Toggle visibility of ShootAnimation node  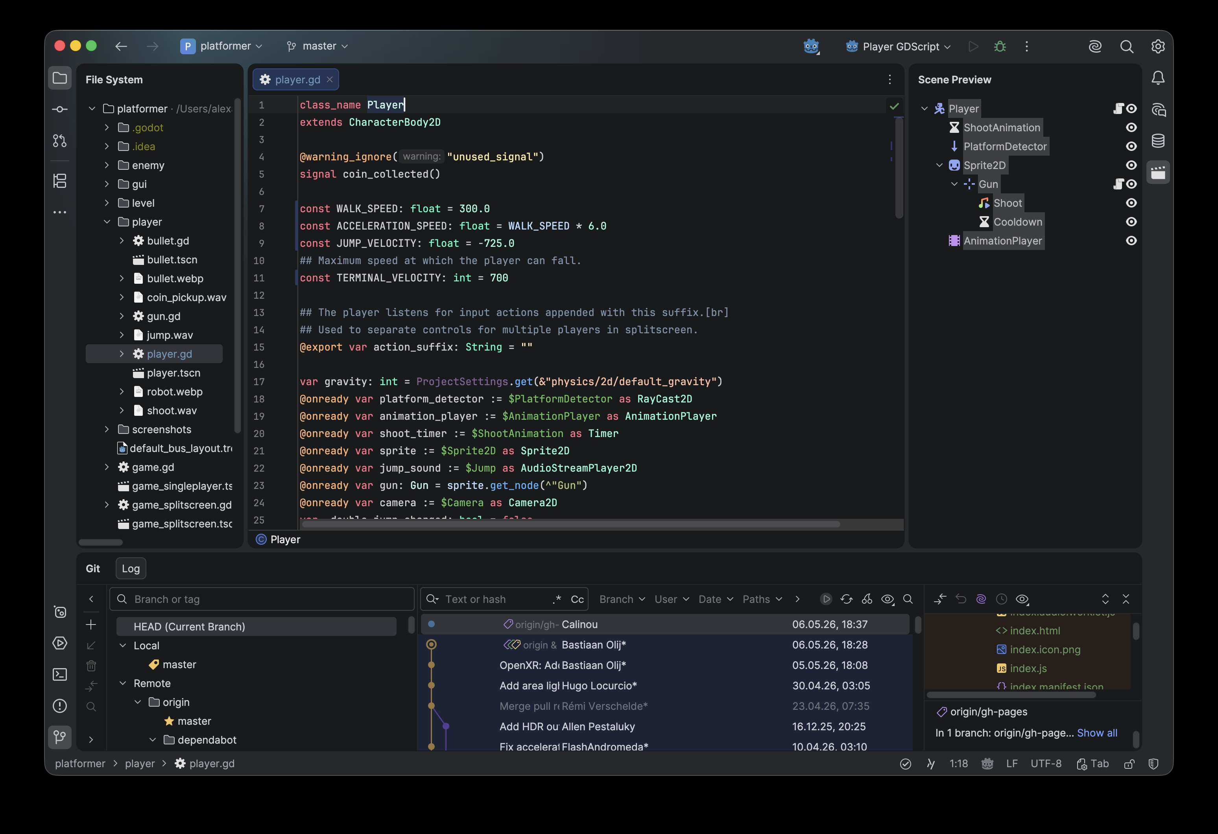pyautogui.click(x=1131, y=127)
